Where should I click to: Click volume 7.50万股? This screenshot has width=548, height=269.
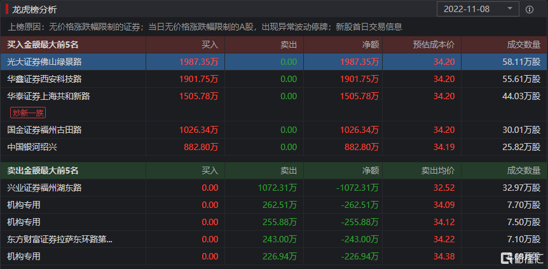pyautogui.click(x=524, y=222)
